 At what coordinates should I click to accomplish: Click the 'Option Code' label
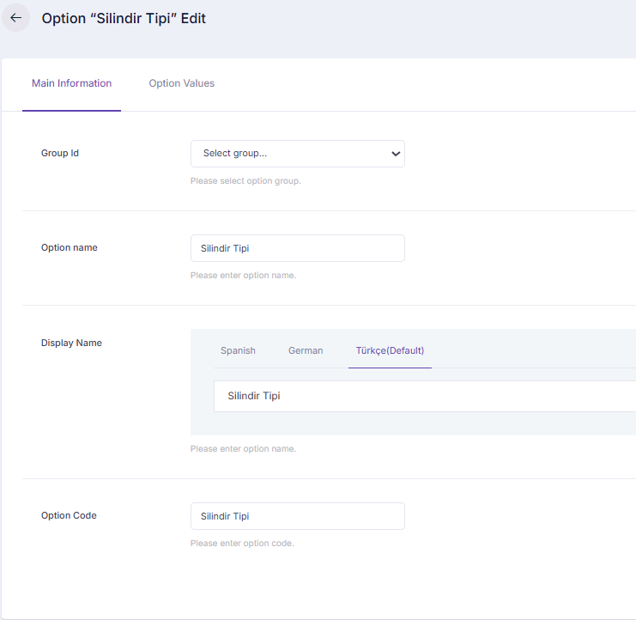[x=69, y=515]
